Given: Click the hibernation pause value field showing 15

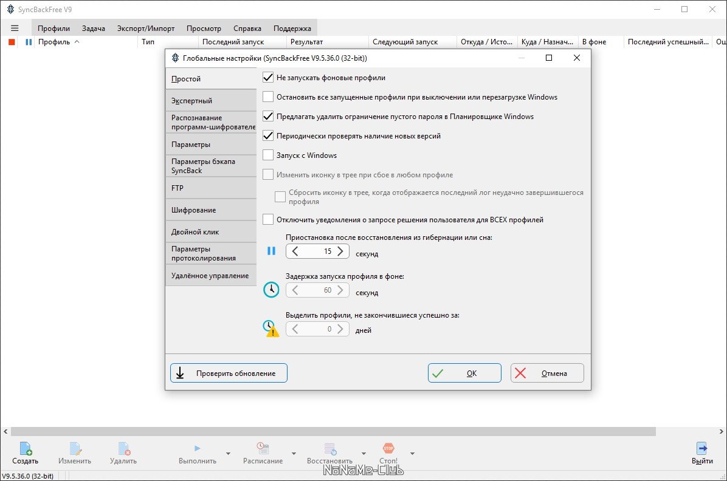Looking at the screenshot, I should pos(317,251).
